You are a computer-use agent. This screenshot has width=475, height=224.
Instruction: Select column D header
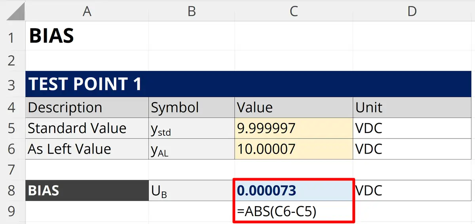pyautogui.click(x=412, y=11)
